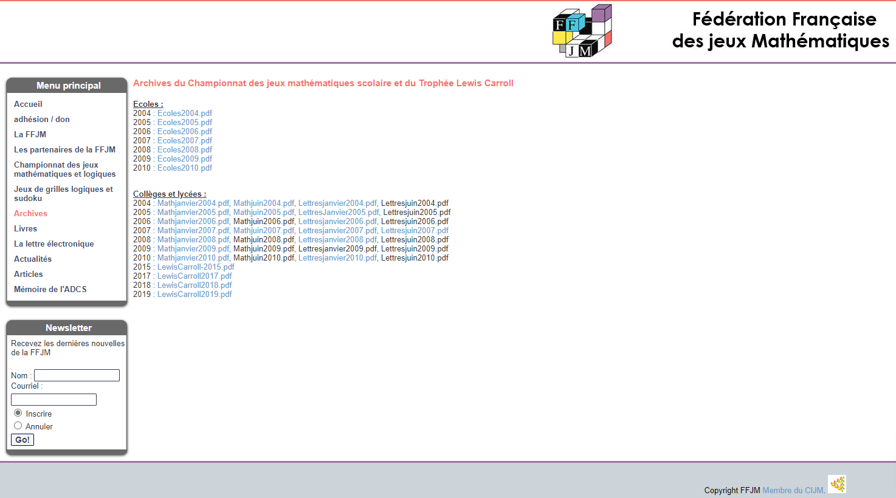Screen dimensions: 896x498
Task: Click the Nom text field
Action: (77, 375)
